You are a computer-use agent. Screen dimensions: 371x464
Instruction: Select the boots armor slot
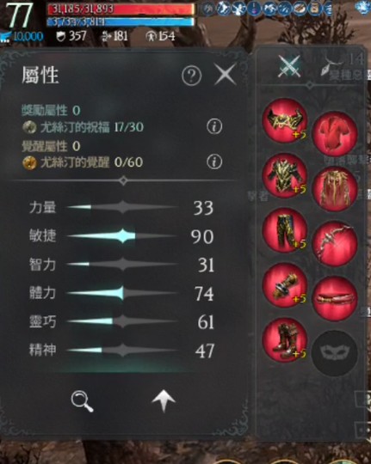285,340
